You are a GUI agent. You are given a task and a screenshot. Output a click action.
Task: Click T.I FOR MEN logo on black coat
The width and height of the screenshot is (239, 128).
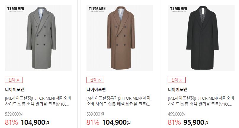point(179,9)
